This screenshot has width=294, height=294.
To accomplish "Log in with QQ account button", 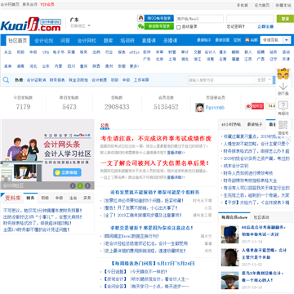I will pyautogui.click(x=155, y=18).
